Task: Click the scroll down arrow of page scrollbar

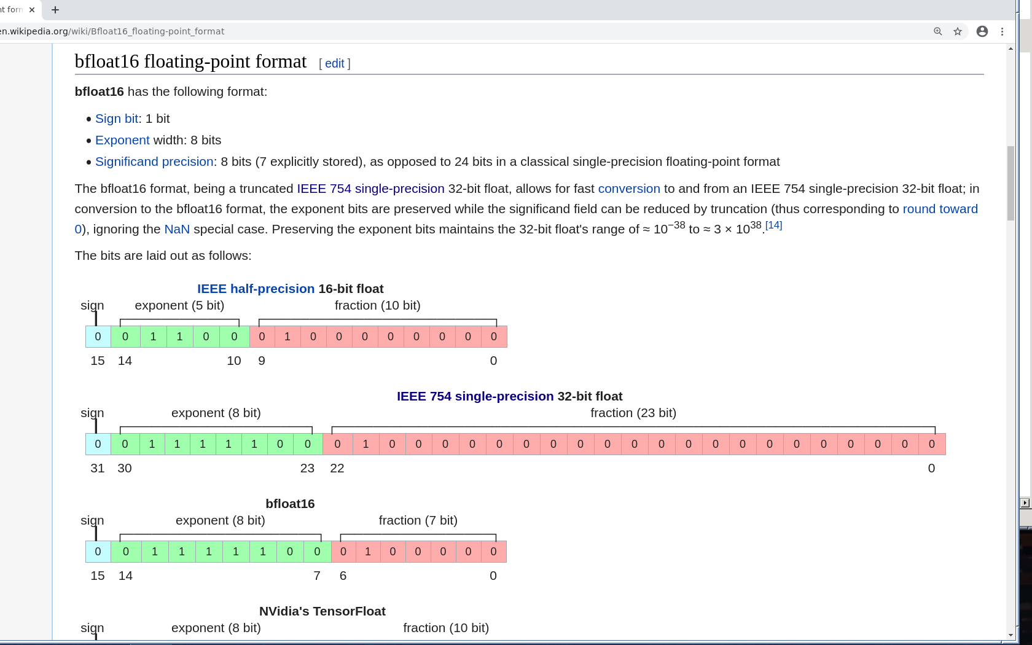Action: tap(1011, 635)
